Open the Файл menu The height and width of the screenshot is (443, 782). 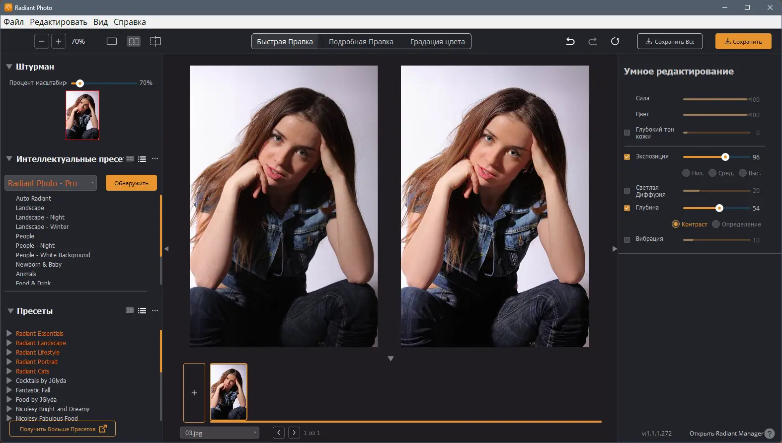[14, 22]
